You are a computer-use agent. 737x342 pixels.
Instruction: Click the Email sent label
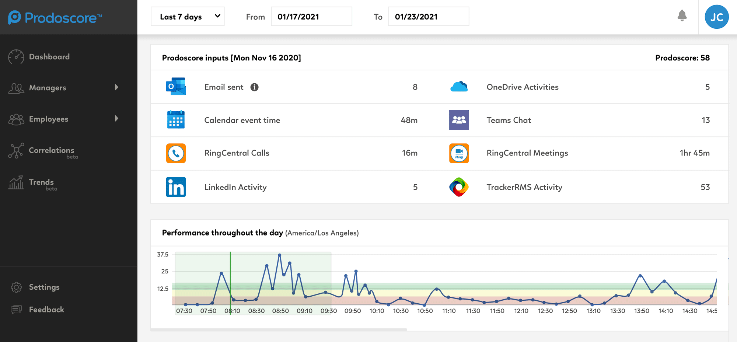click(x=224, y=87)
